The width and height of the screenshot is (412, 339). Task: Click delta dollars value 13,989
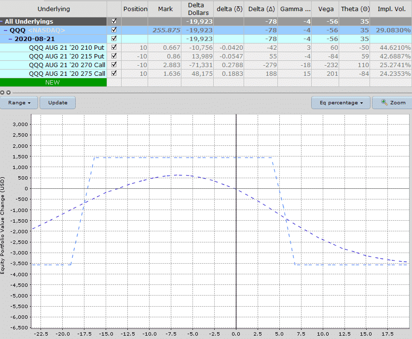point(202,56)
